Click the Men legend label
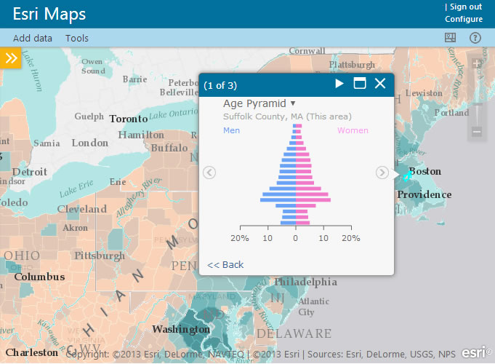495x364 pixels. coord(231,130)
